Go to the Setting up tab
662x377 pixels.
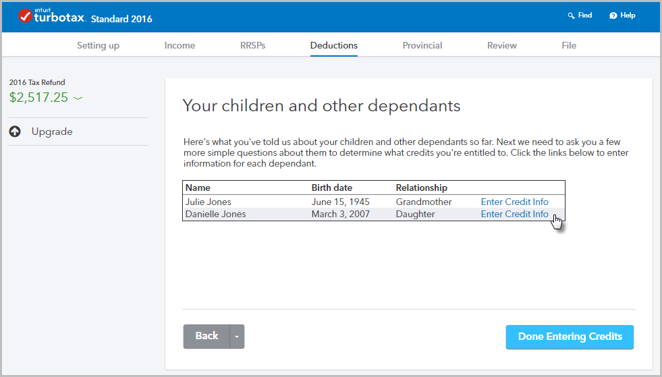point(98,45)
